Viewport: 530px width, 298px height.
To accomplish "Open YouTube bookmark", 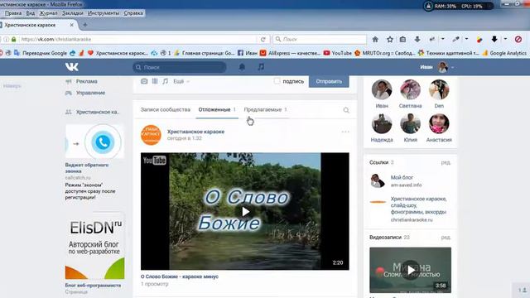I will 338,53.
